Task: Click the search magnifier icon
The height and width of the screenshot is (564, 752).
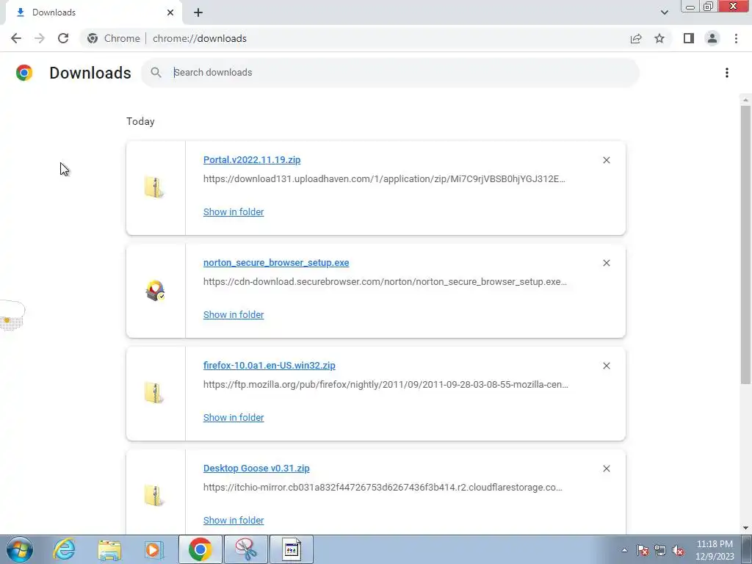Action: 156,73
